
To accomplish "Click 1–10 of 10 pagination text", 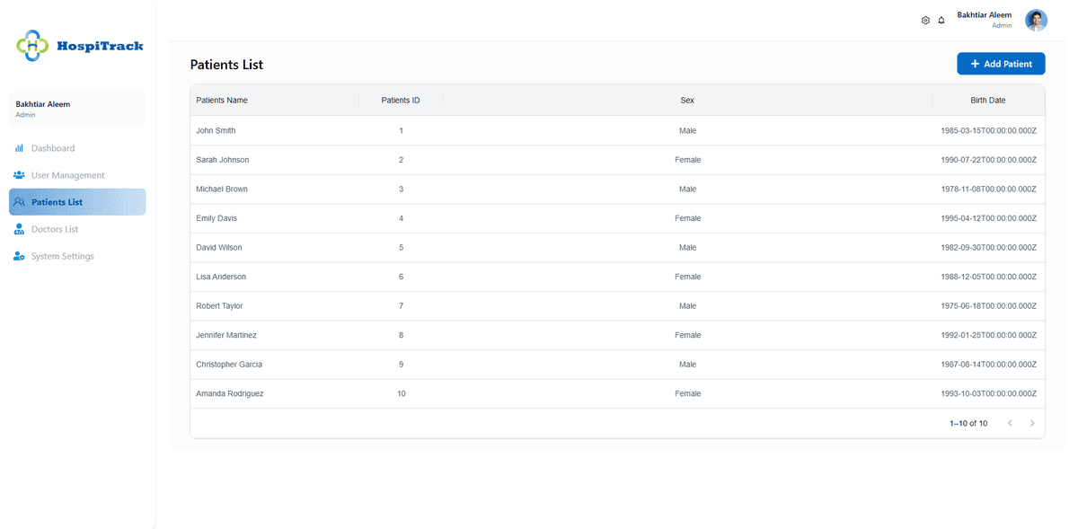I will click(x=968, y=423).
